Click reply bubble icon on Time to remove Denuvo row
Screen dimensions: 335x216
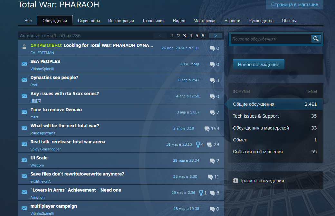pos(212,113)
